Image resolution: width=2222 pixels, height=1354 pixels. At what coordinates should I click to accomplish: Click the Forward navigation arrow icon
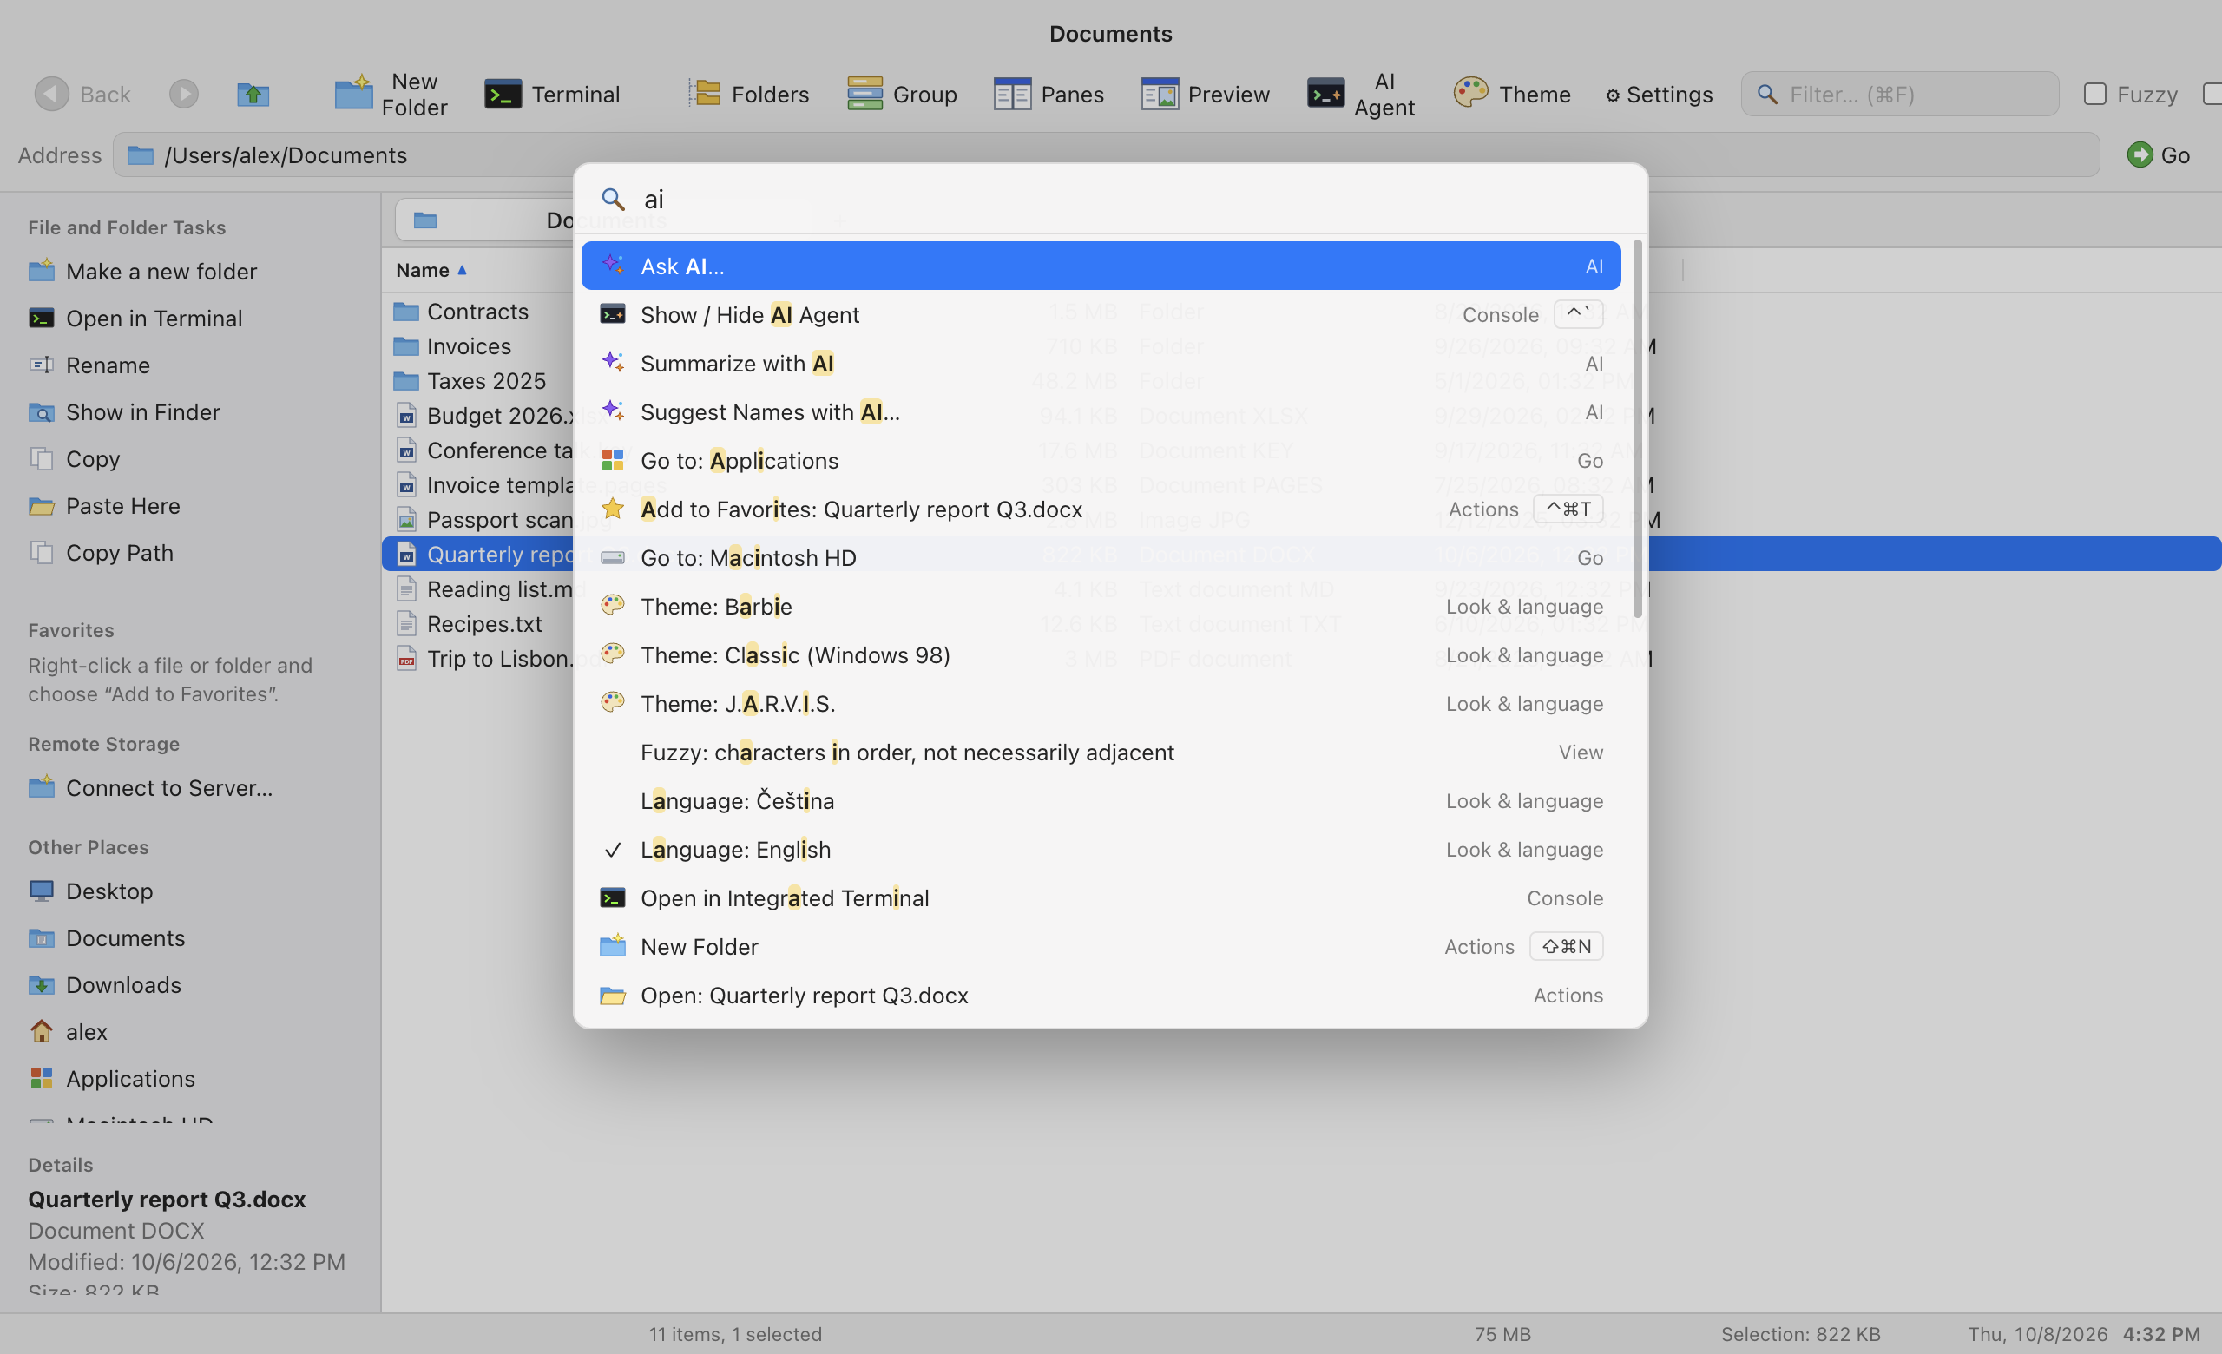click(x=184, y=94)
